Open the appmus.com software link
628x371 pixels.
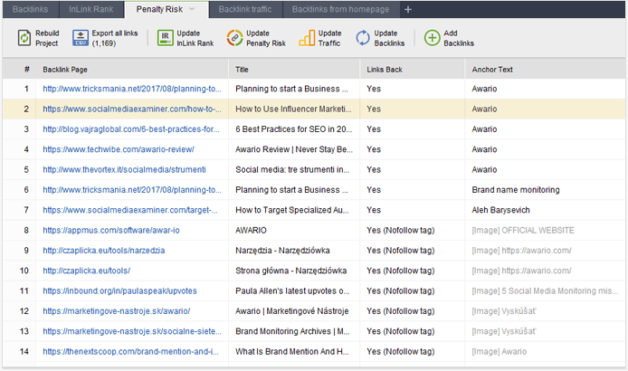click(111, 230)
